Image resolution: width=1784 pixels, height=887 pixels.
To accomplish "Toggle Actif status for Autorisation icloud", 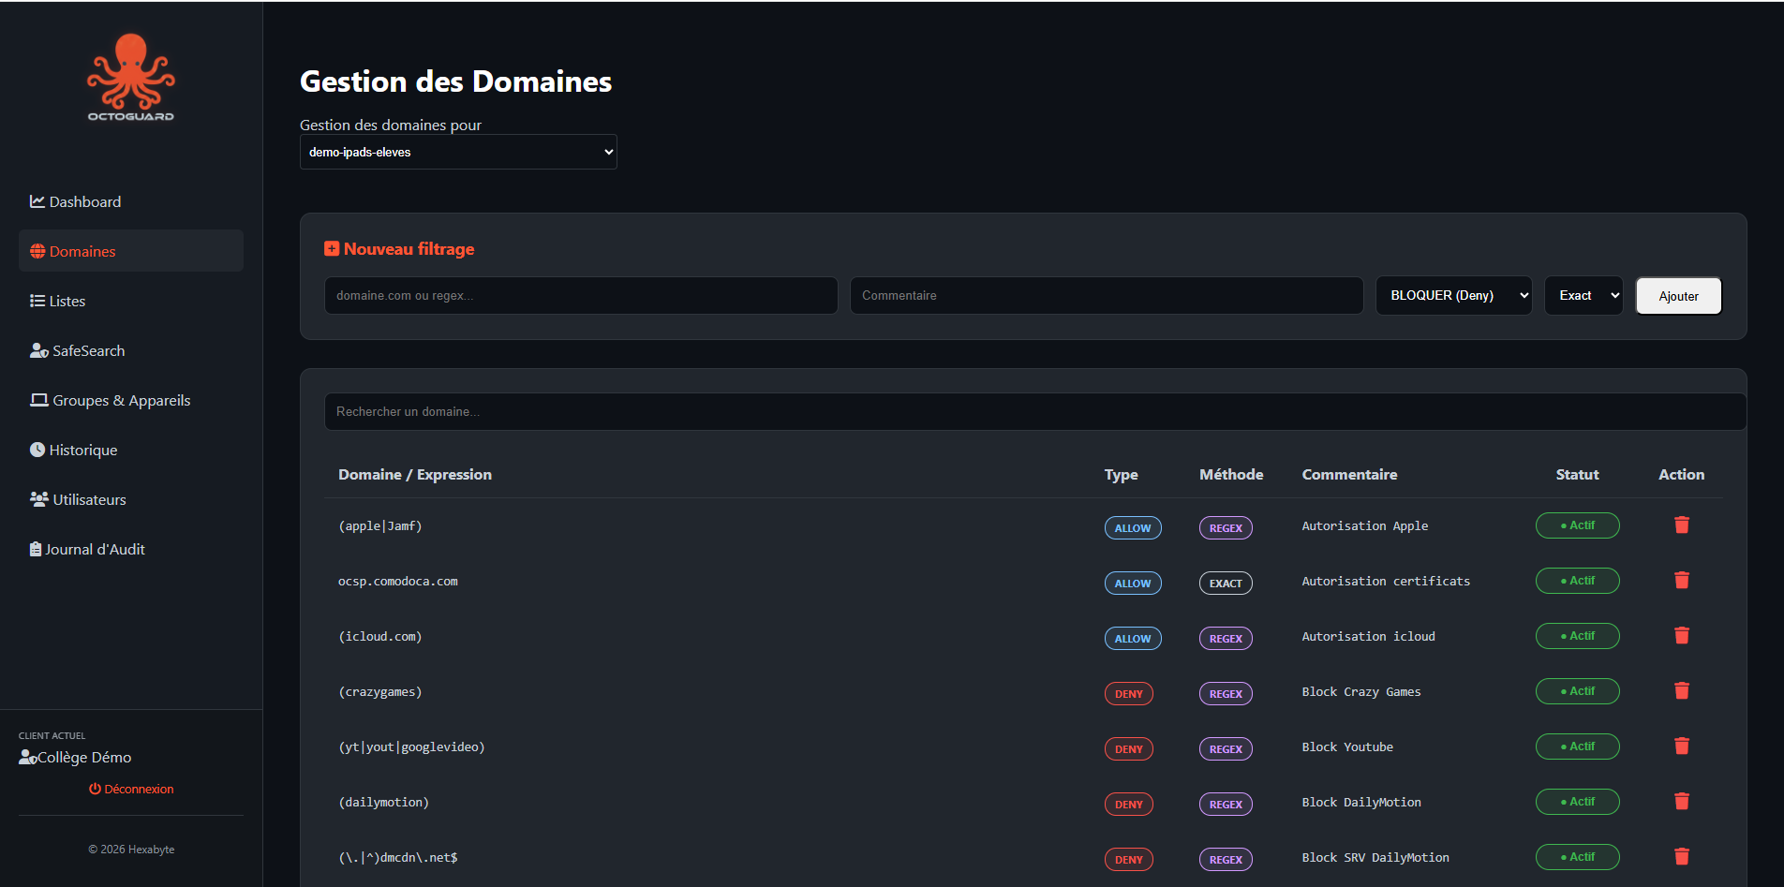I will tap(1578, 636).
